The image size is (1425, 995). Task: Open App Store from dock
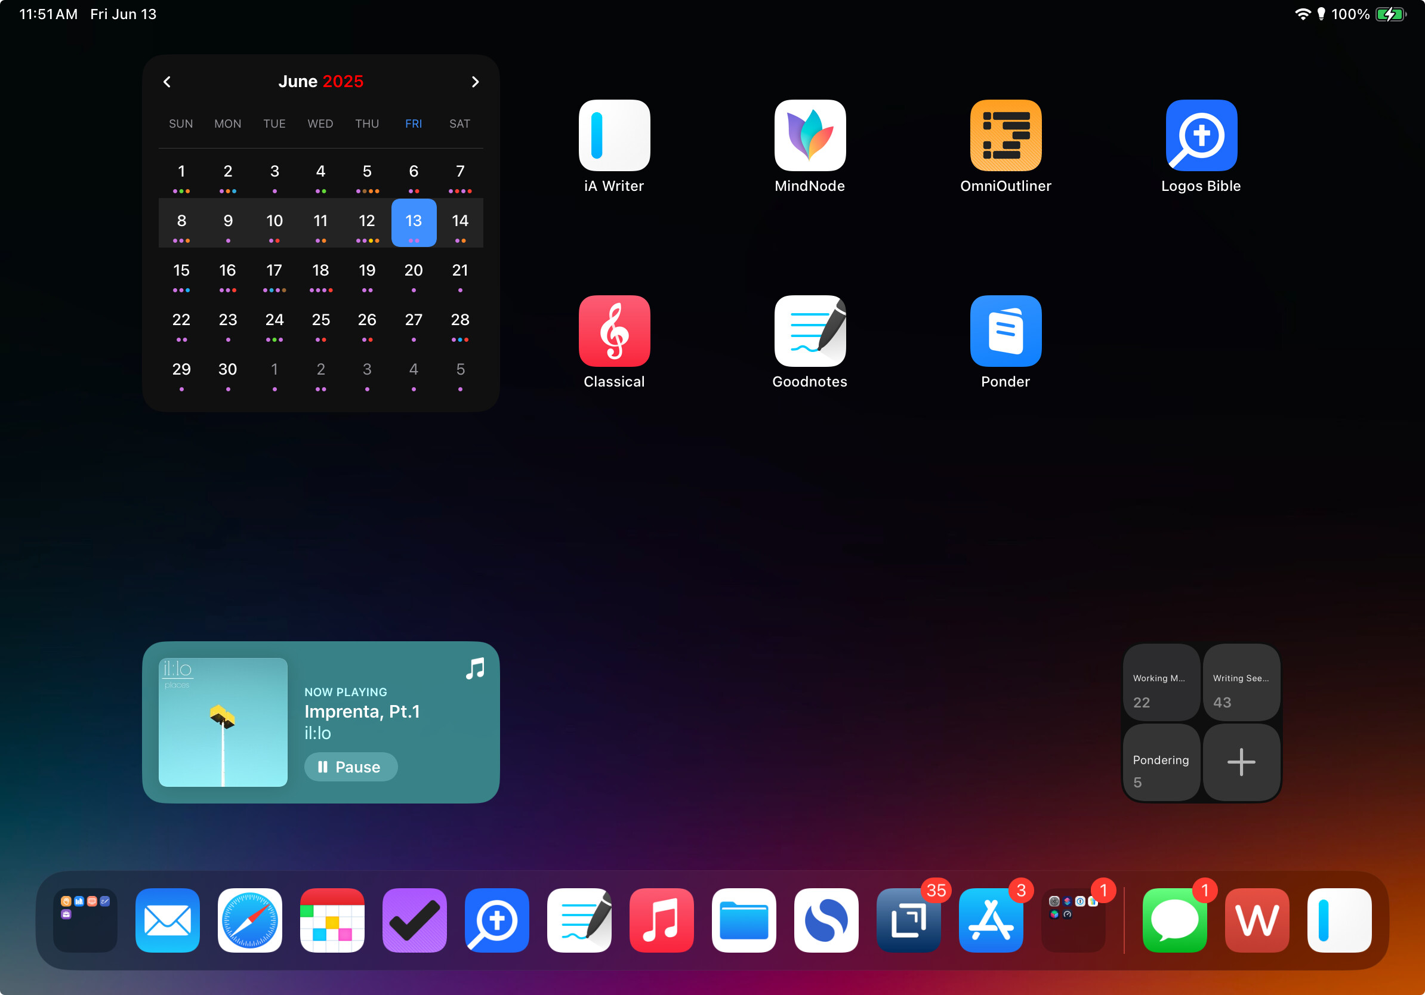(x=991, y=920)
